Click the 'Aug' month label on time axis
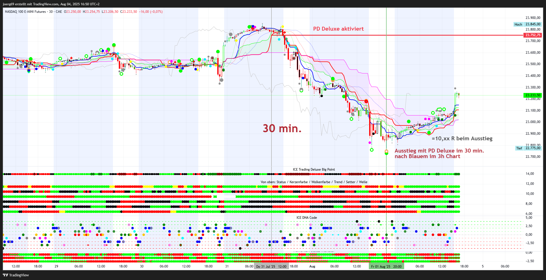 pyautogui.click(x=312, y=266)
